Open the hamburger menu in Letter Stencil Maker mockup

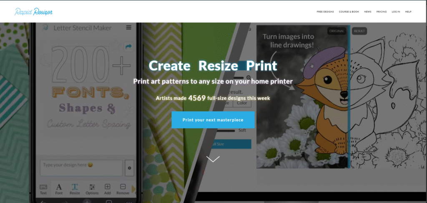128,27
